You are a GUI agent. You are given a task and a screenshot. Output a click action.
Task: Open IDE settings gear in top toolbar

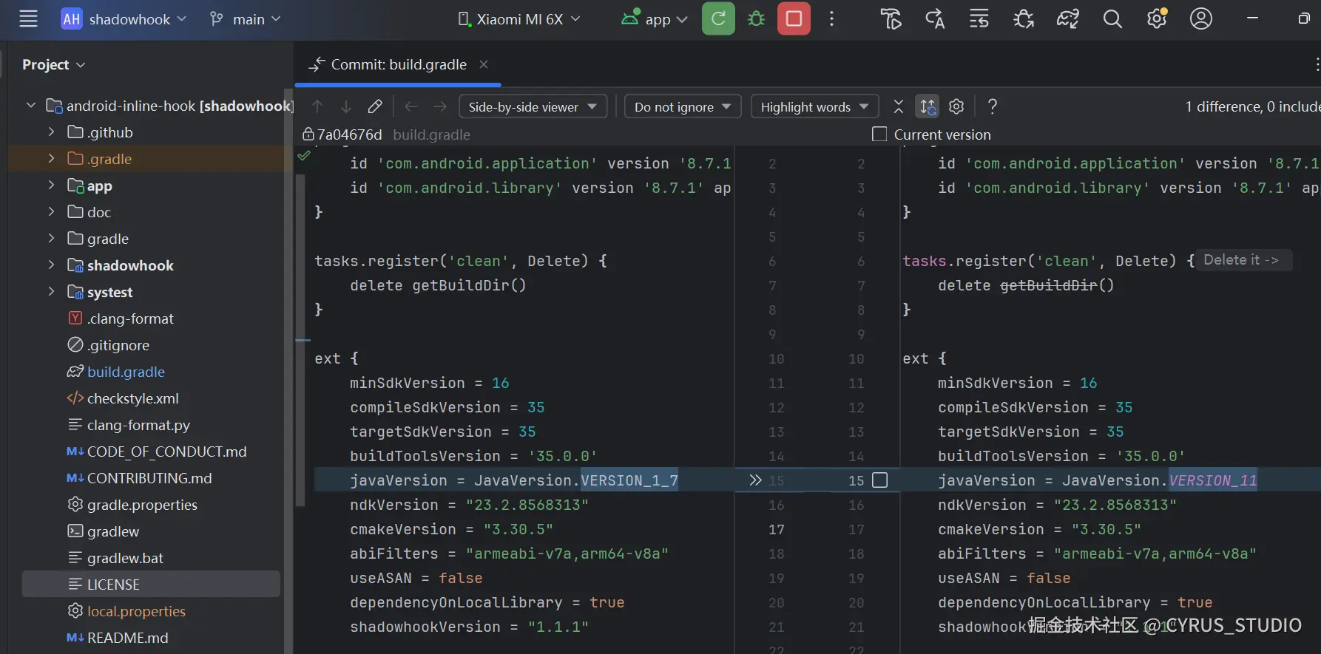1157,19
